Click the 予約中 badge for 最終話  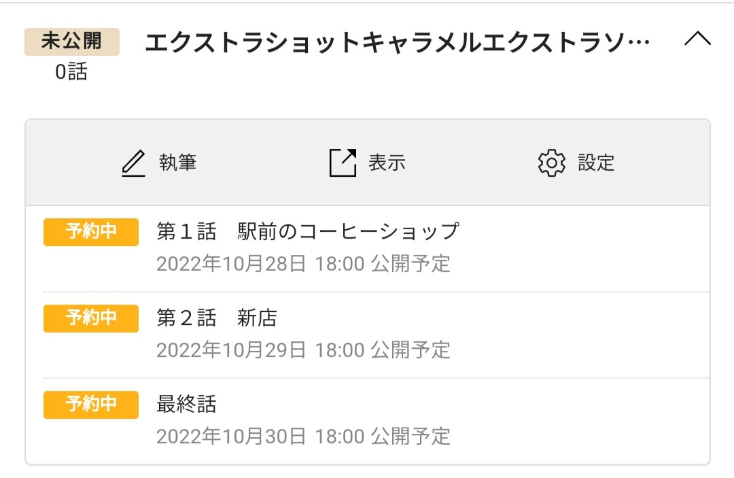[x=91, y=405]
